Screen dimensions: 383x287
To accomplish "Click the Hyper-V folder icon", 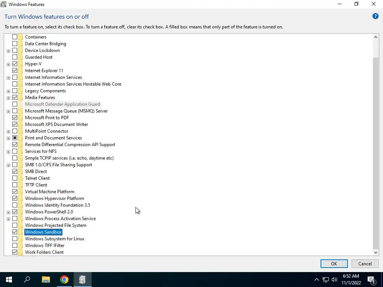I will (x=21, y=64).
